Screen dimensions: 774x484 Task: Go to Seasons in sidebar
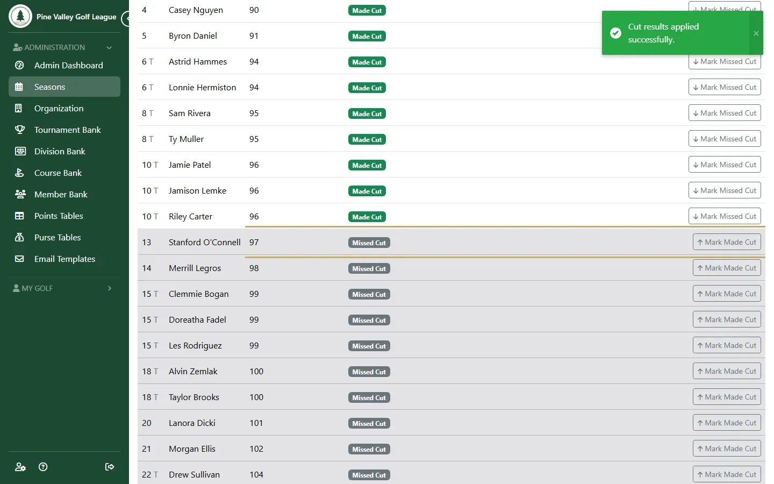[64, 87]
